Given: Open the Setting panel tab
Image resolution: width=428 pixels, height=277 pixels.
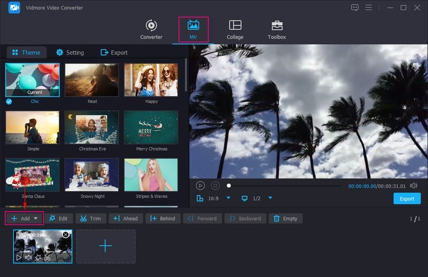Looking at the screenshot, I should point(70,53).
